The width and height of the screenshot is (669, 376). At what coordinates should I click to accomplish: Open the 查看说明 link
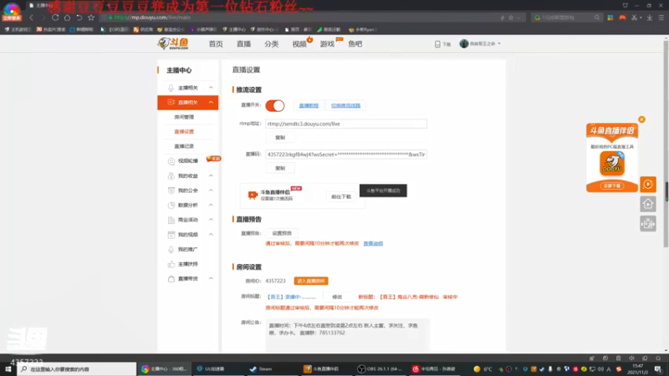[x=373, y=243]
